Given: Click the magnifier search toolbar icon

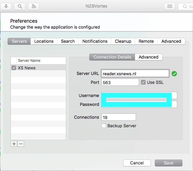Looking at the screenshot, I should coord(20,6).
